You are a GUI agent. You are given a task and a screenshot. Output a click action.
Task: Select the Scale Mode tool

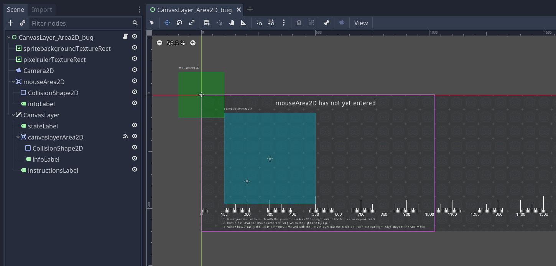click(x=191, y=23)
